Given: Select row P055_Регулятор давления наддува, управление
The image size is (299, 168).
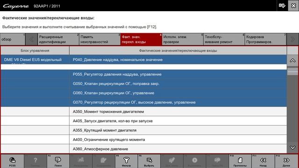Looking at the screenshot, I should (178, 74).
